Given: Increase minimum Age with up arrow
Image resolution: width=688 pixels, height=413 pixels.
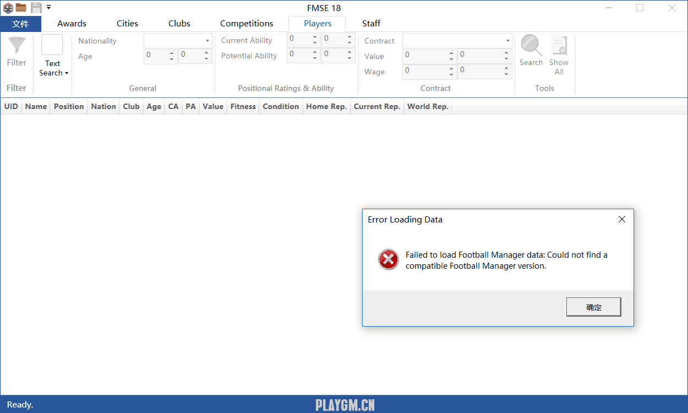Looking at the screenshot, I should [172, 53].
